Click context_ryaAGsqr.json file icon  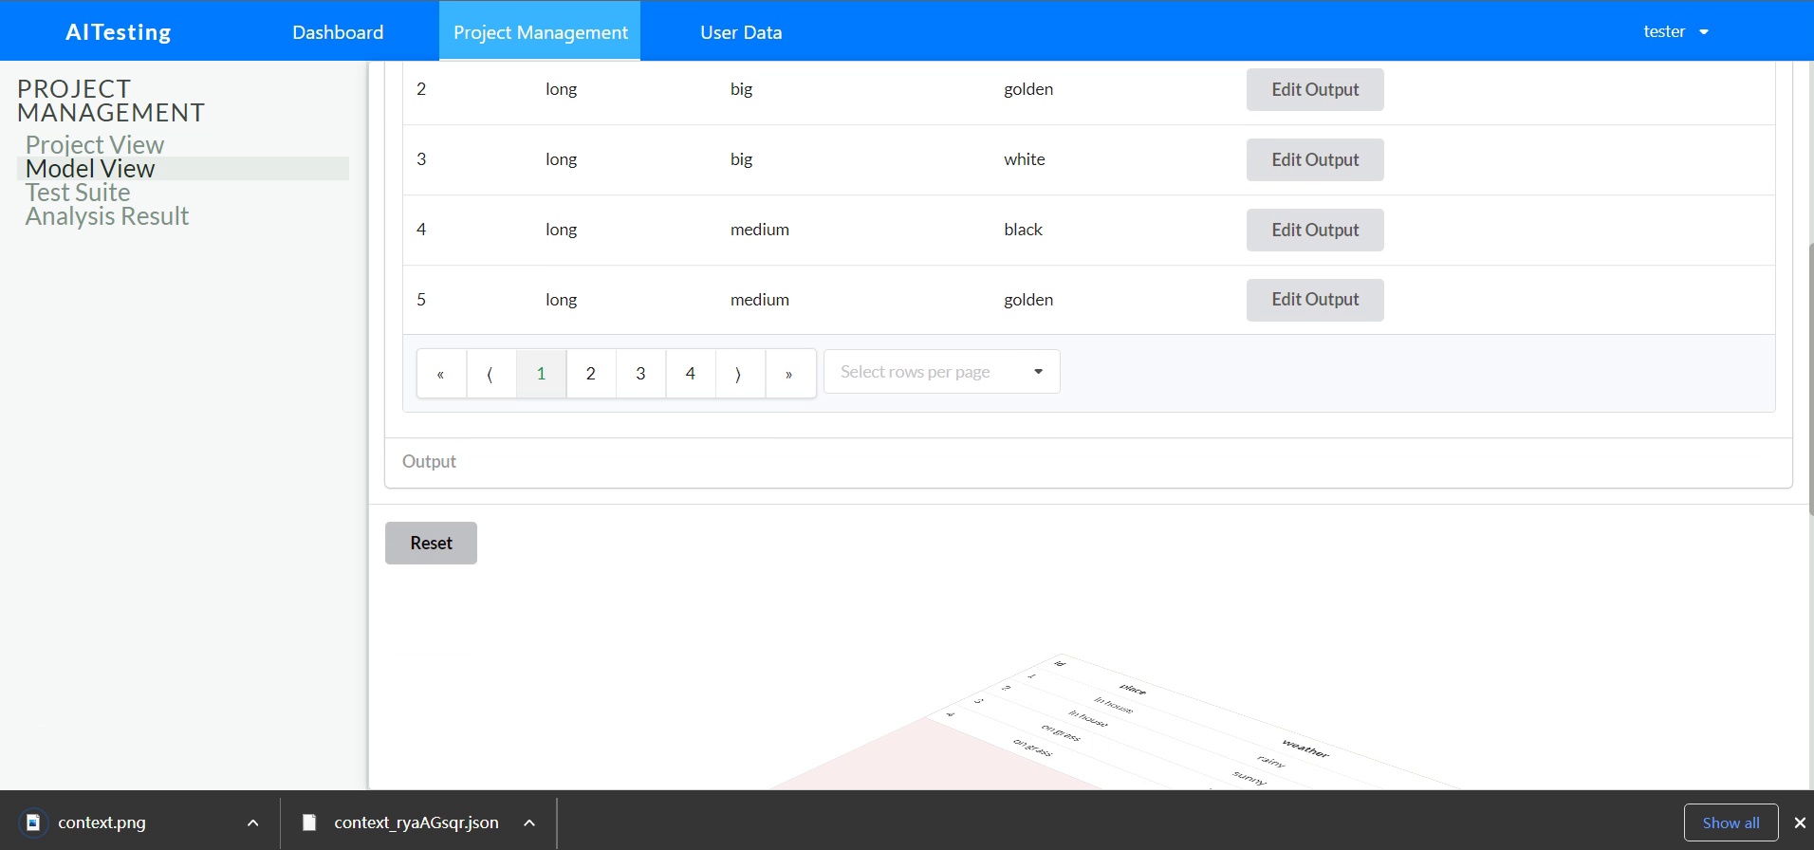tap(309, 822)
